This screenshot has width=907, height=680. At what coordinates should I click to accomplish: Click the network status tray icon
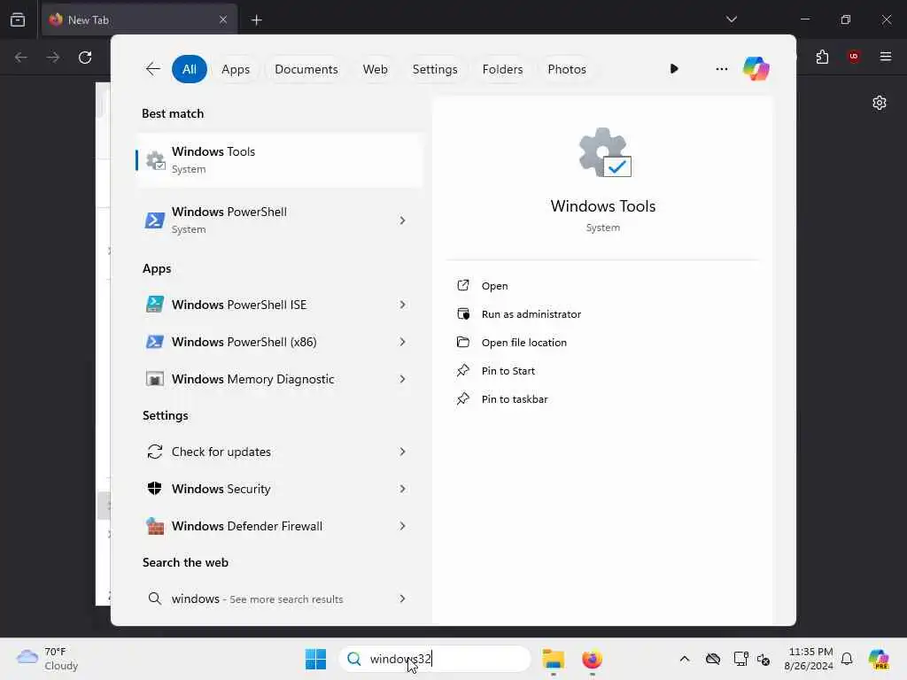click(740, 659)
